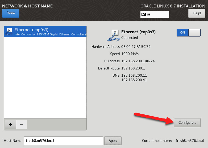208x148 pixels.
Task: Open the Configure... dialog
Action: pos(187,123)
